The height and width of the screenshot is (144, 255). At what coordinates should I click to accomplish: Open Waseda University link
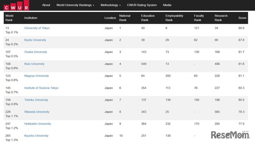pyautogui.click(x=37, y=112)
